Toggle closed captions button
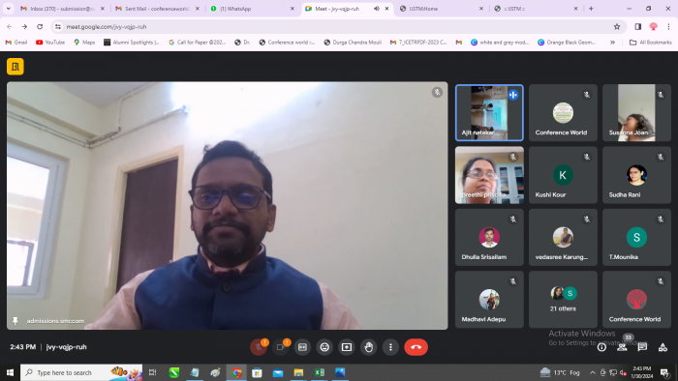 point(302,347)
